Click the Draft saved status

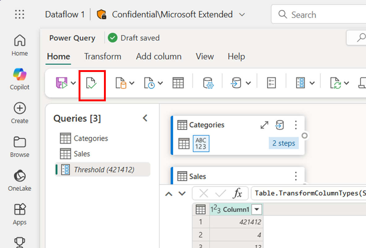coord(134,38)
